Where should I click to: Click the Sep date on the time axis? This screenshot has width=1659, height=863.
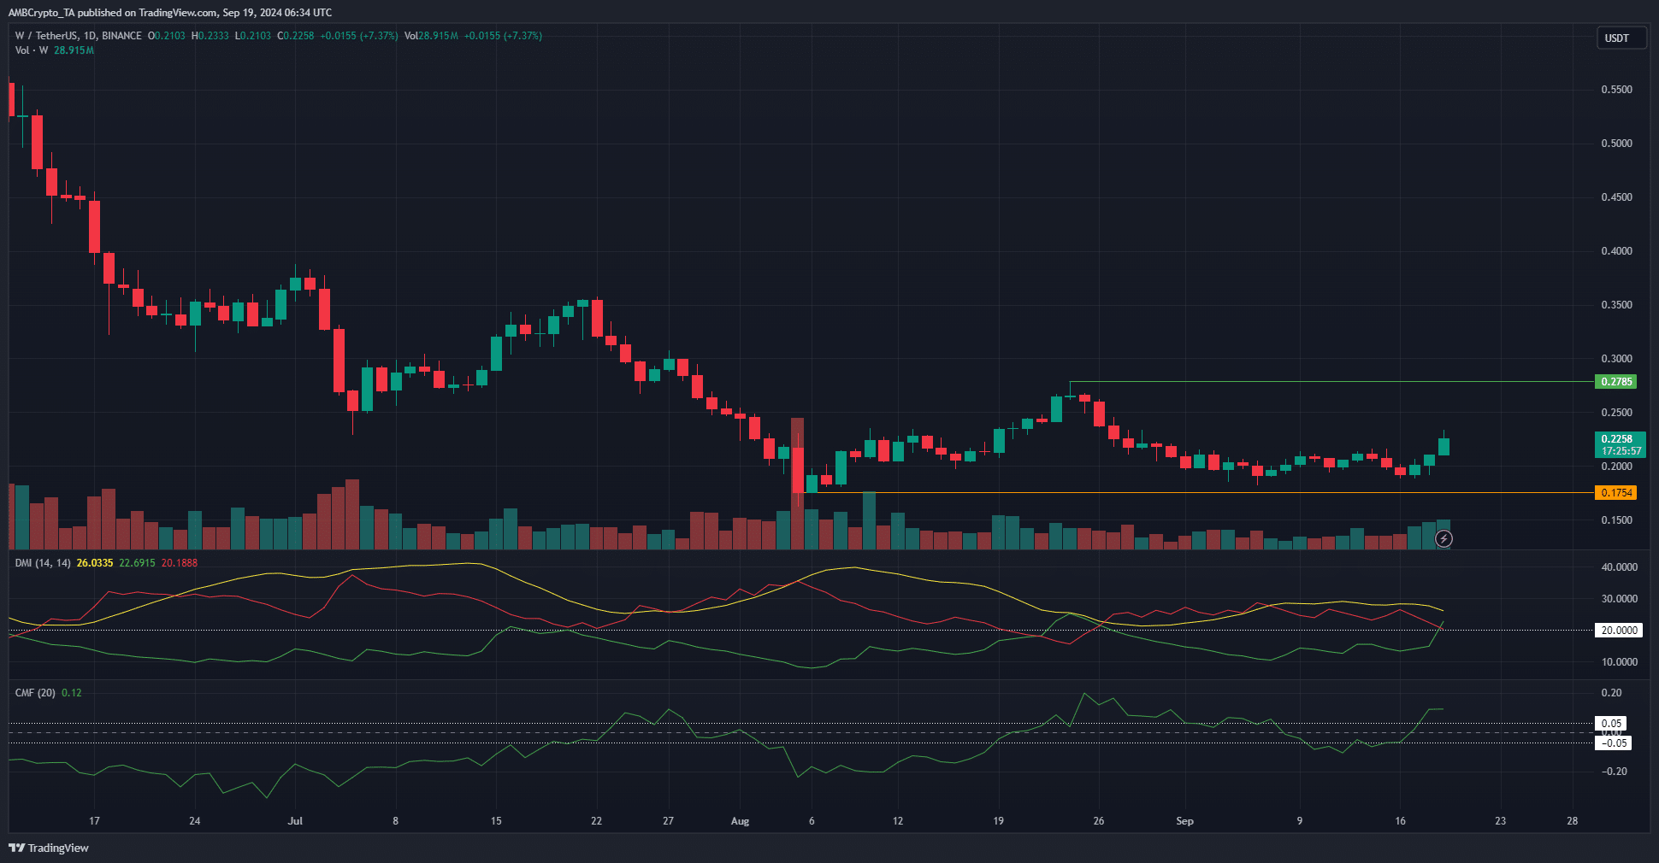pyautogui.click(x=1184, y=821)
